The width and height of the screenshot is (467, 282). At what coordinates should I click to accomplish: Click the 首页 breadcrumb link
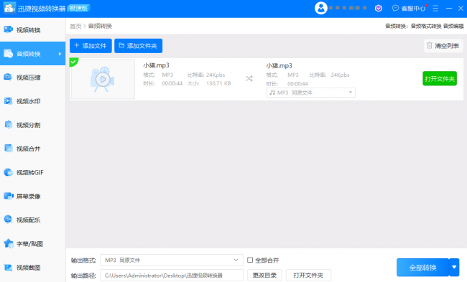(75, 26)
